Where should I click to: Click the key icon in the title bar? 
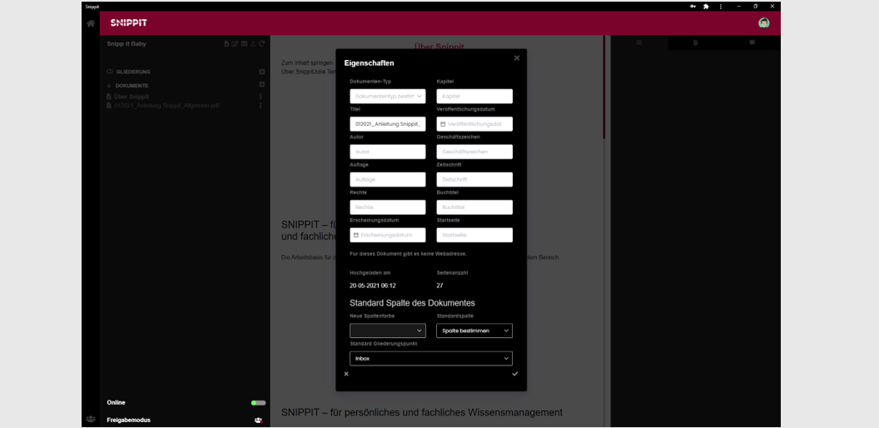point(693,6)
